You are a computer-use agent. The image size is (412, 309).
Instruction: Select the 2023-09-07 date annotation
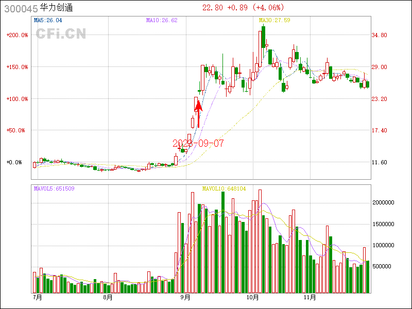click(198, 143)
